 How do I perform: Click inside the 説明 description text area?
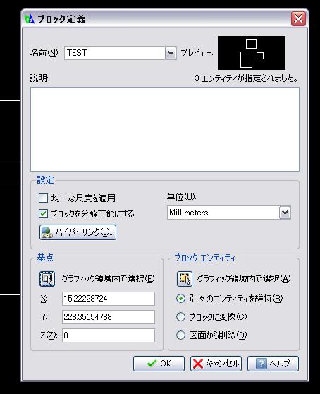tap(165, 129)
